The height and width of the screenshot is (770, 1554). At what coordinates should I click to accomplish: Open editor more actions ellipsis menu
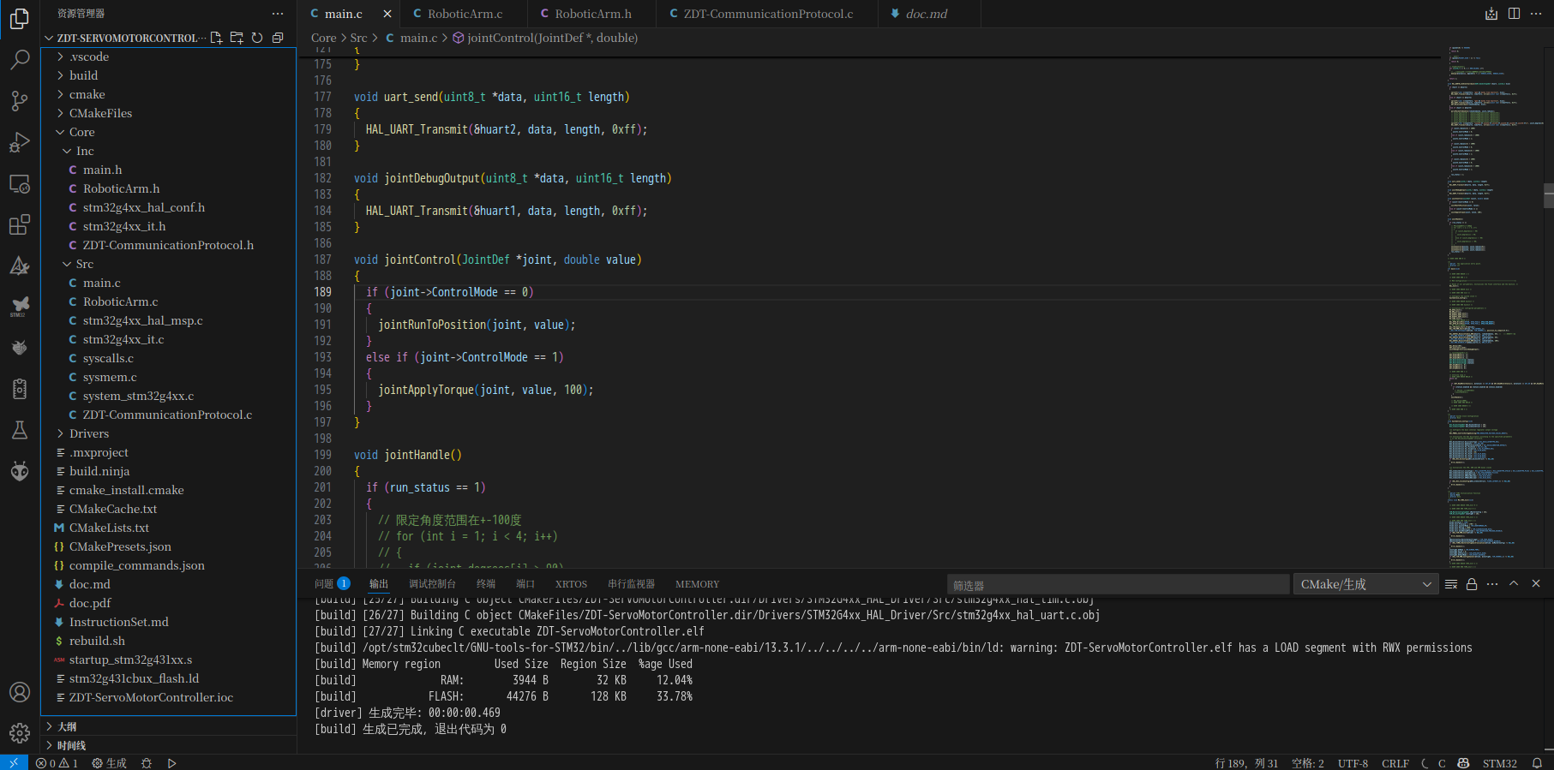1536,14
